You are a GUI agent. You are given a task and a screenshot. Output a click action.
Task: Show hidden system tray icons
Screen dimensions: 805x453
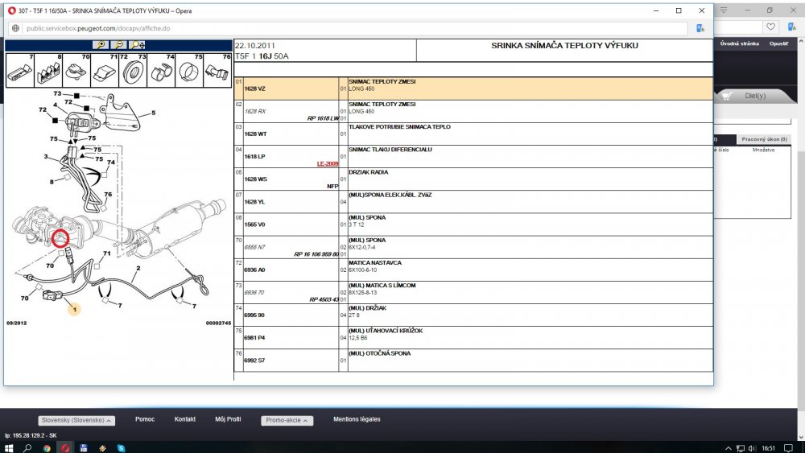tap(728, 448)
